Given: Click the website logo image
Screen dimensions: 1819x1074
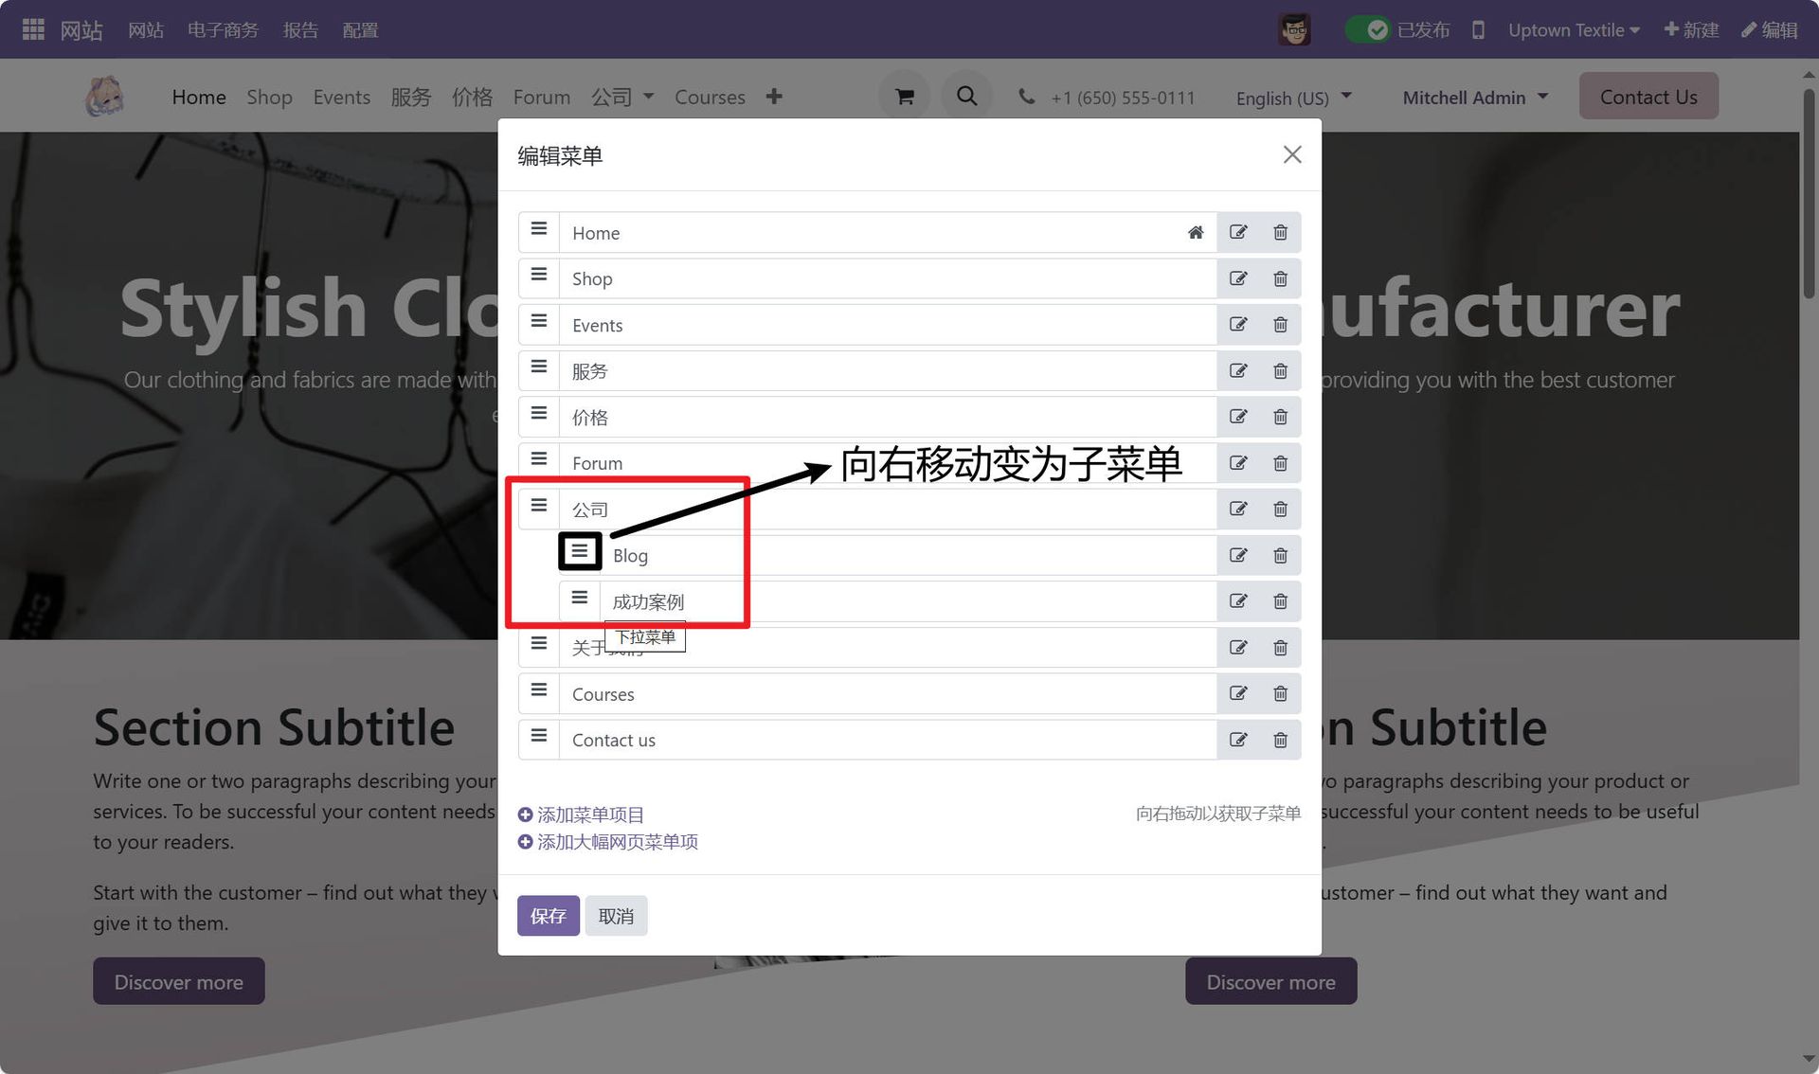Looking at the screenshot, I should pyautogui.click(x=104, y=97).
